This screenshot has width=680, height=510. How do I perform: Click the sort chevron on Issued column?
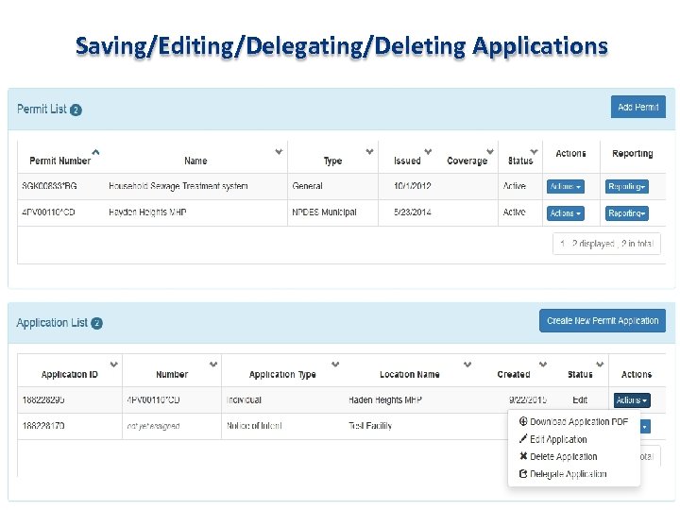pyautogui.click(x=428, y=151)
